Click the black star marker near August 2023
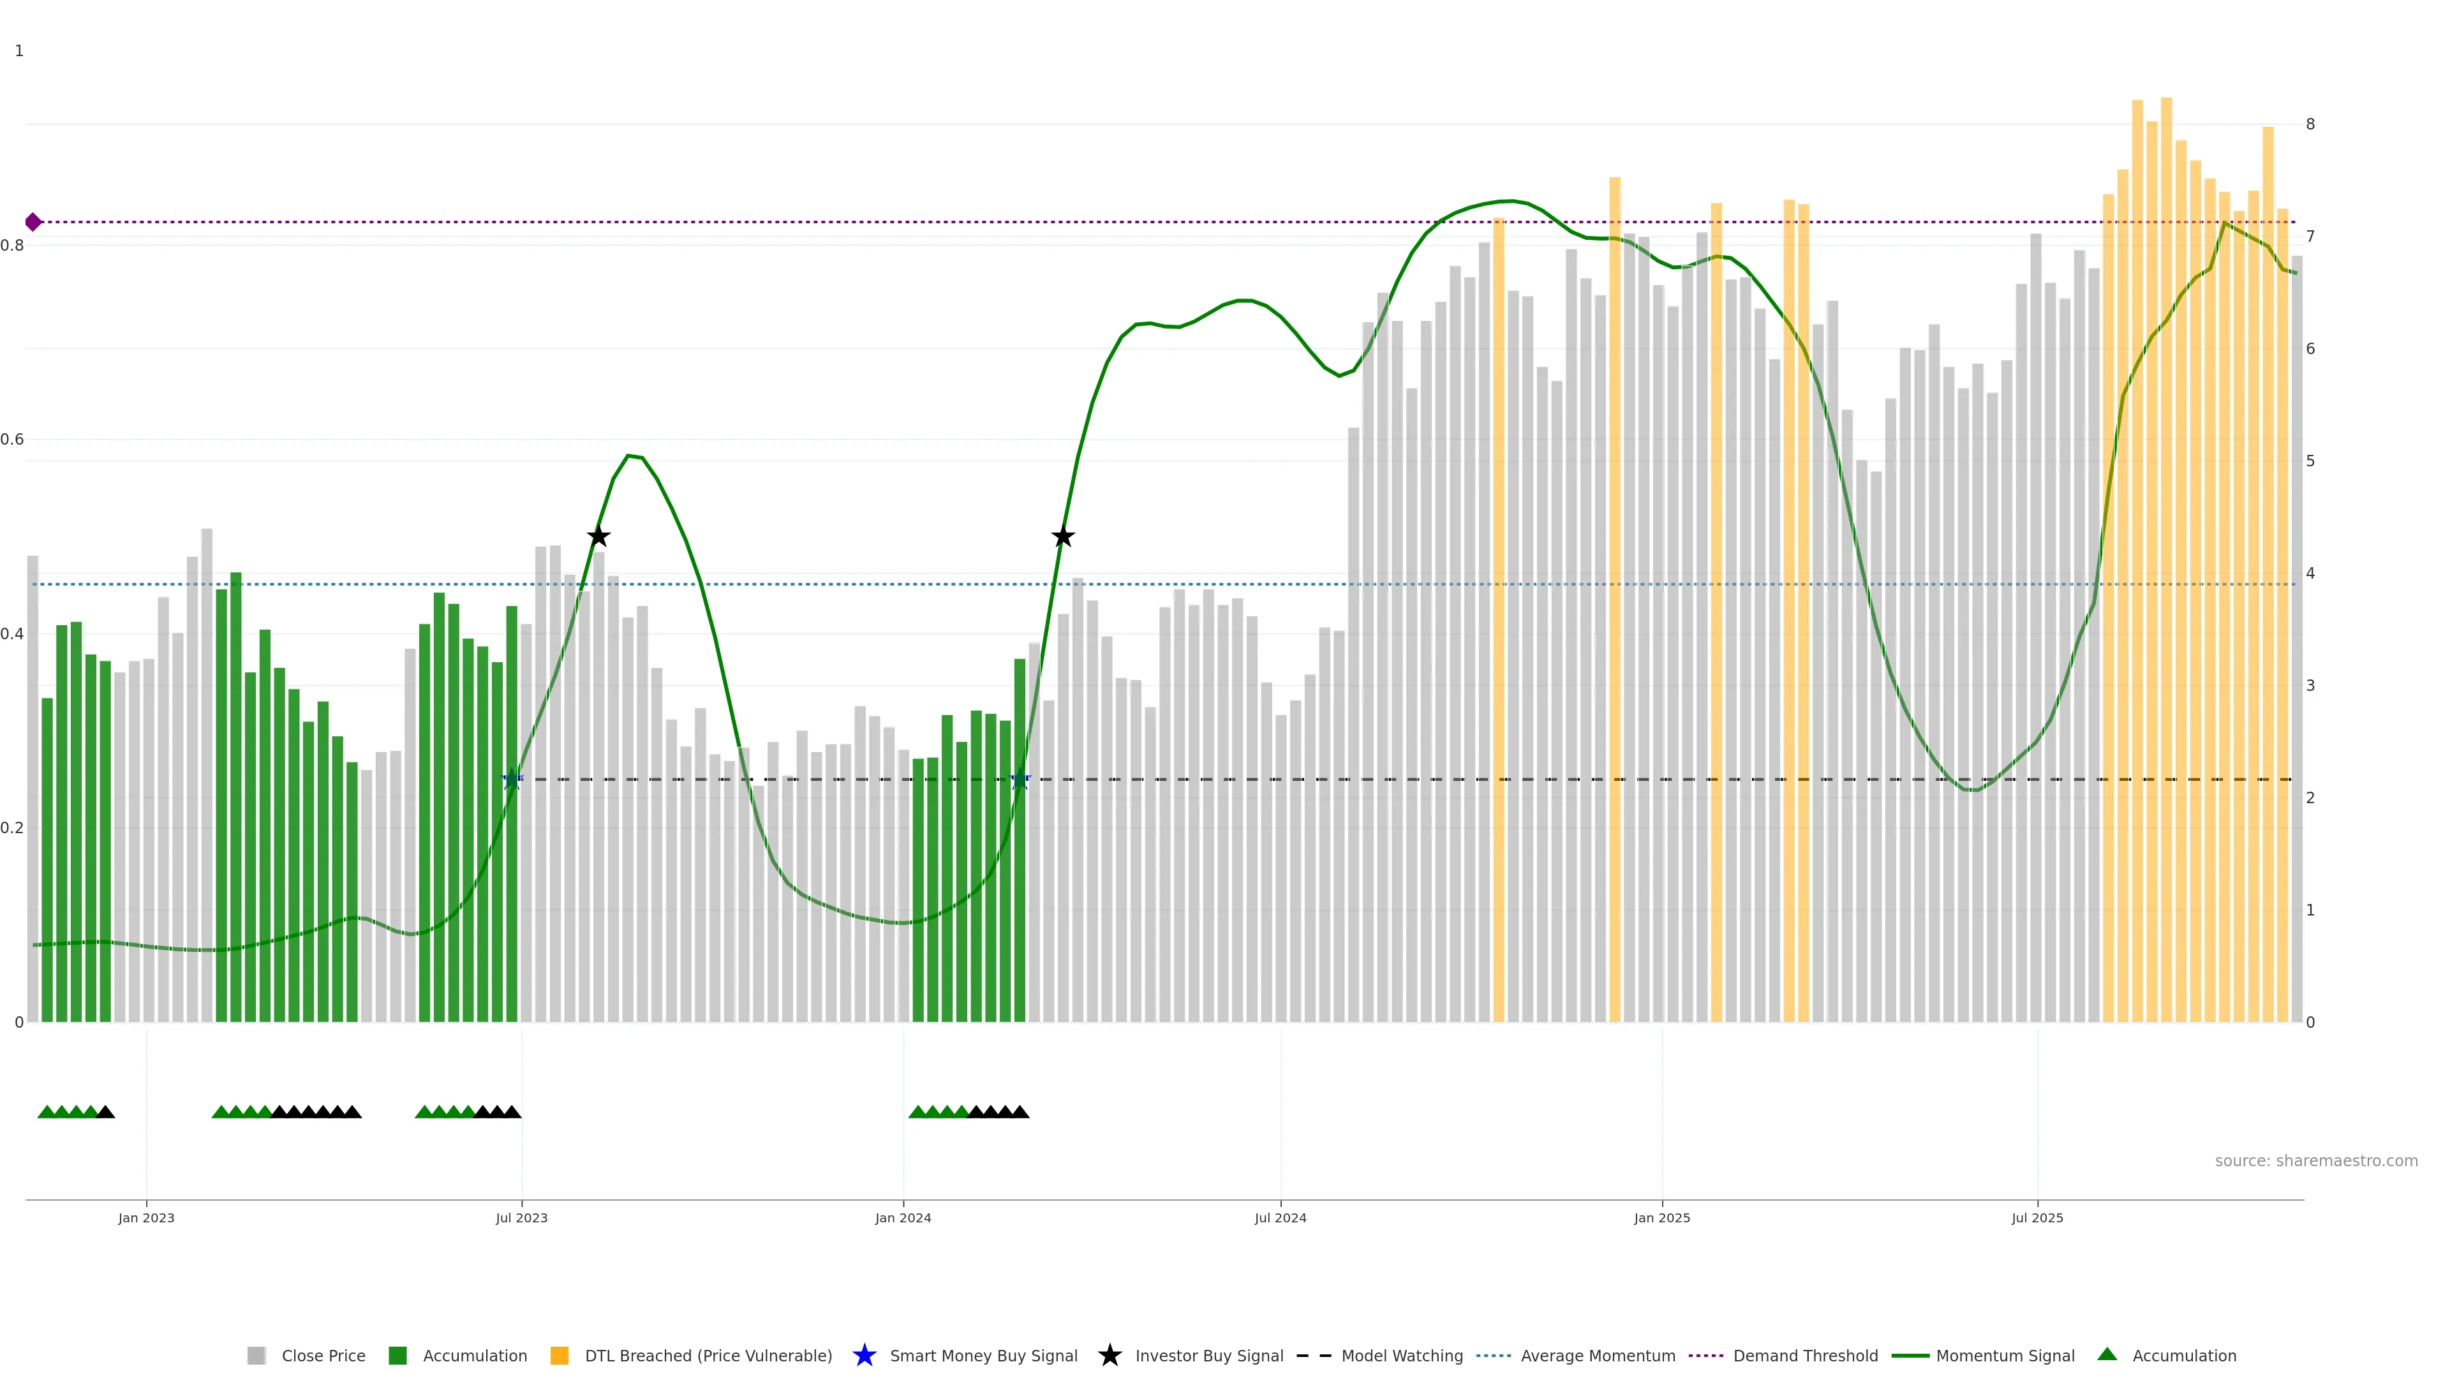Viewport: 2450px width, 1378px height. (x=598, y=537)
